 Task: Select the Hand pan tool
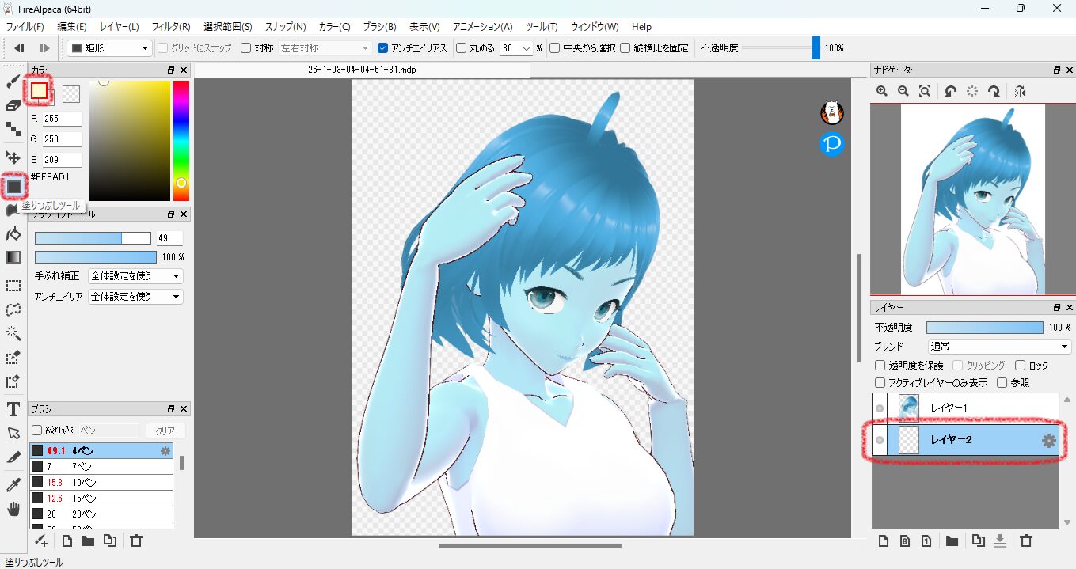(x=13, y=508)
